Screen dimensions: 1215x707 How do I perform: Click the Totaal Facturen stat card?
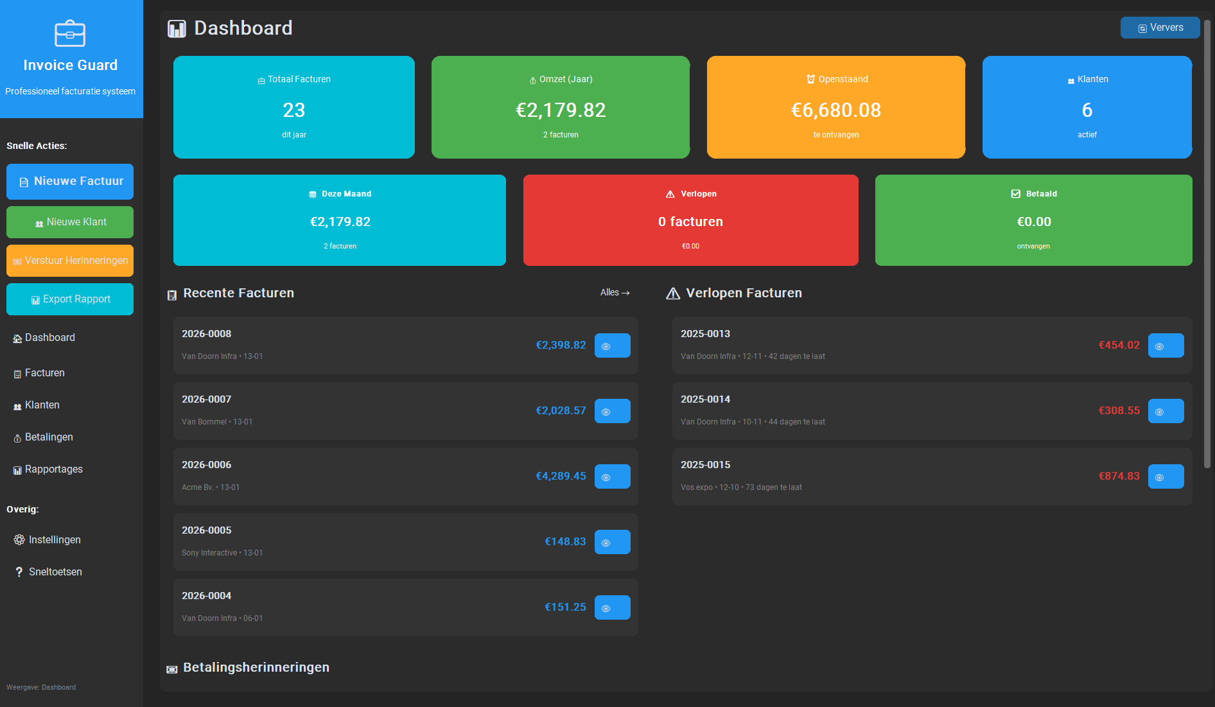(294, 107)
